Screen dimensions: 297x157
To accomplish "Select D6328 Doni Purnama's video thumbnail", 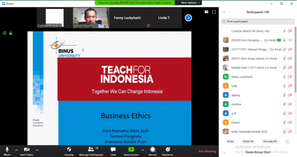I will pos(91,18).
